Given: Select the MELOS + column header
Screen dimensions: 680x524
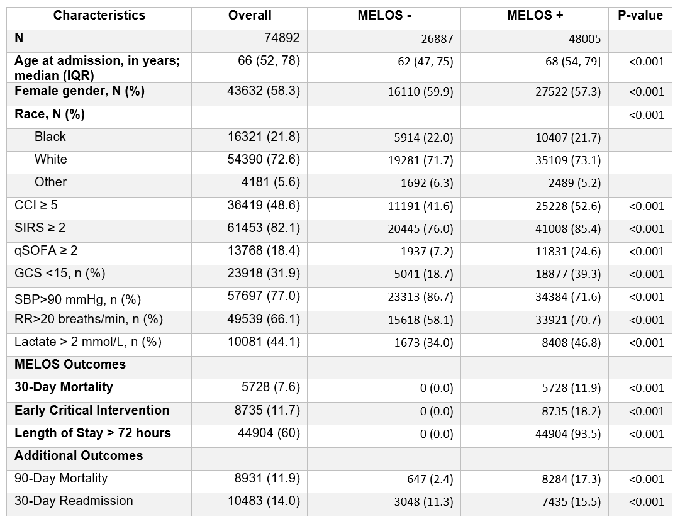Looking at the screenshot, I should click(535, 15).
